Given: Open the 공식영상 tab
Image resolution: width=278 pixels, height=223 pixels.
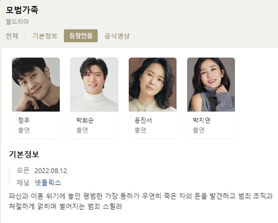Looking at the screenshot, I should pos(117,36).
